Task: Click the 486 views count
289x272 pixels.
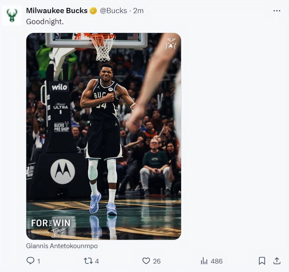Action: [x=216, y=261]
